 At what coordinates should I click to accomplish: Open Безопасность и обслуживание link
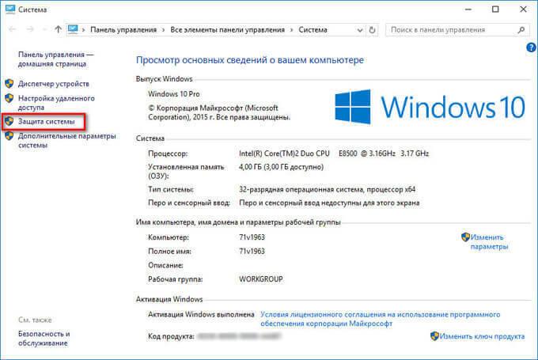(44, 338)
